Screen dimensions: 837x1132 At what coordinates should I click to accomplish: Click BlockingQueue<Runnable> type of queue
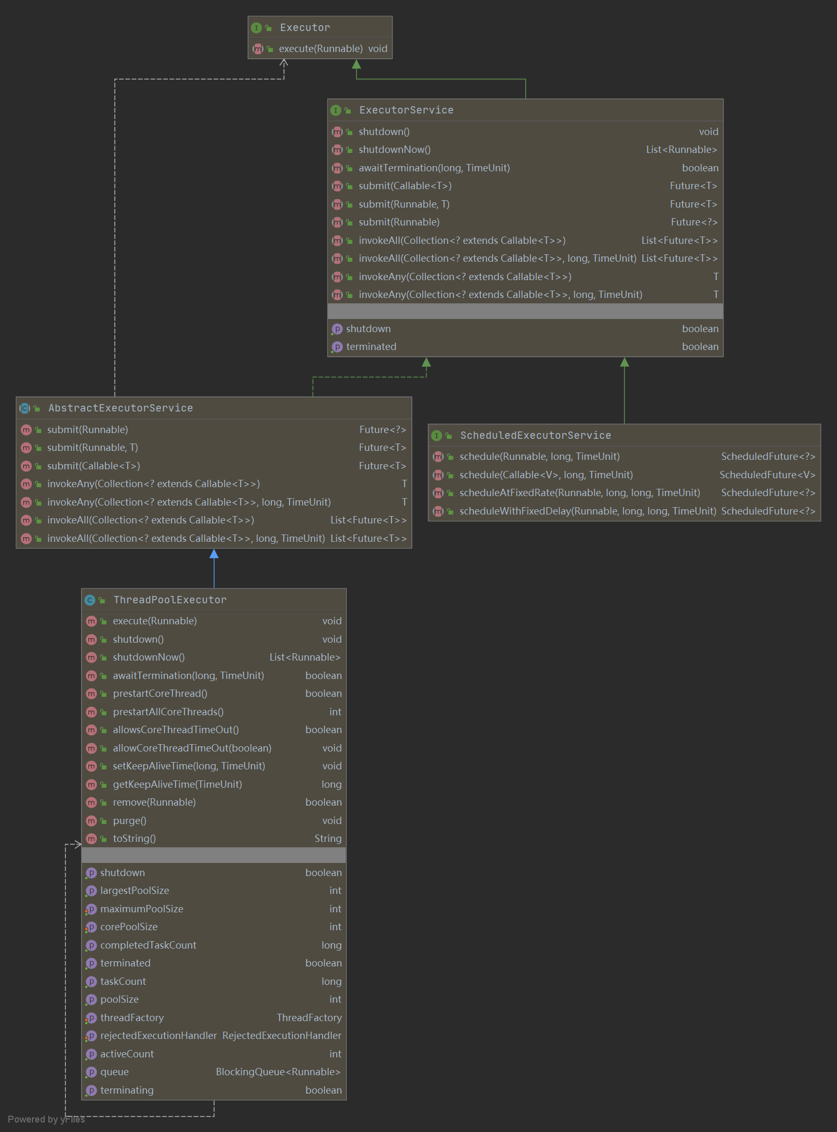(x=278, y=1072)
